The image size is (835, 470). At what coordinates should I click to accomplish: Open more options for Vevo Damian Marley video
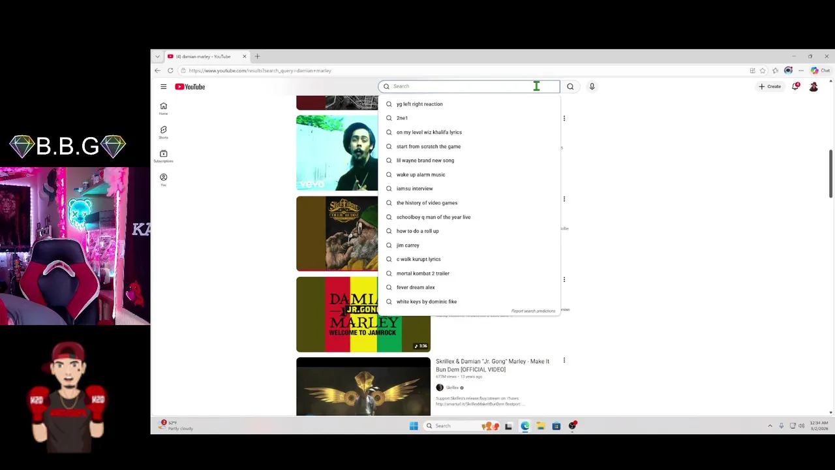click(564, 118)
